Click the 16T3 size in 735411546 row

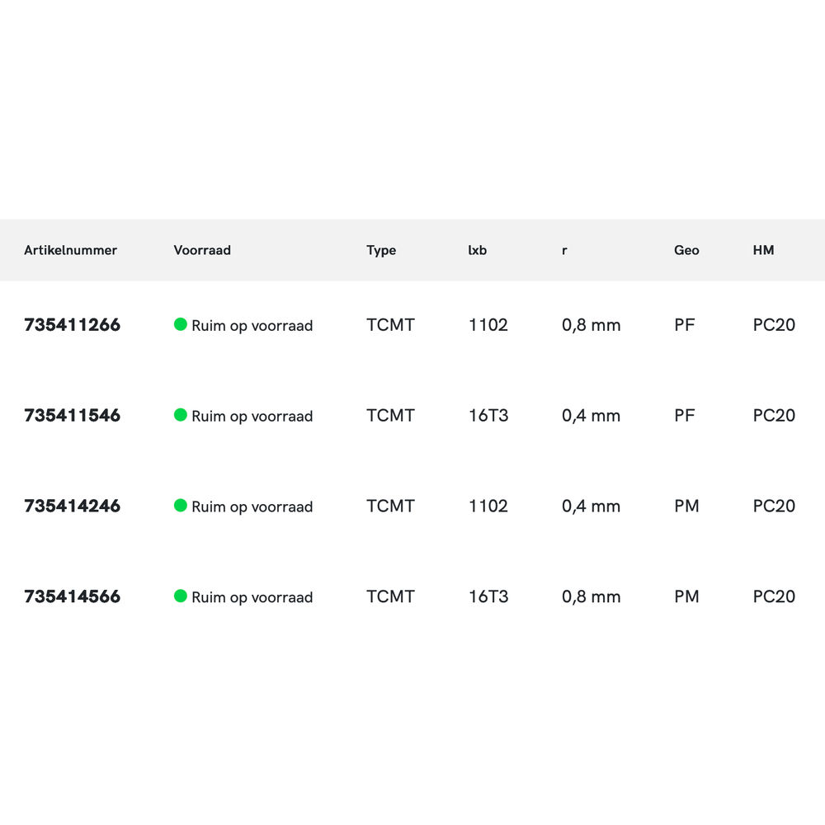tap(488, 416)
